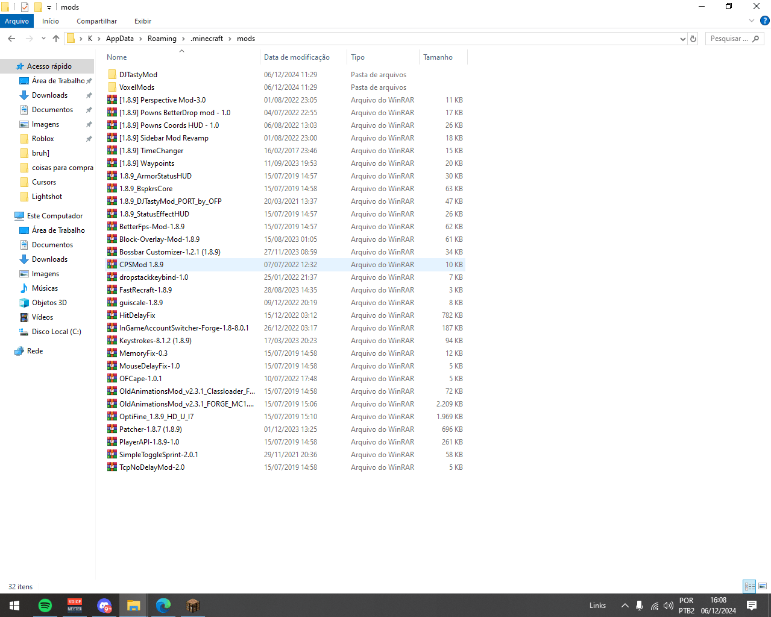Click the File Explorer help icon
The height and width of the screenshot is (617, 771).
point(764,21)
